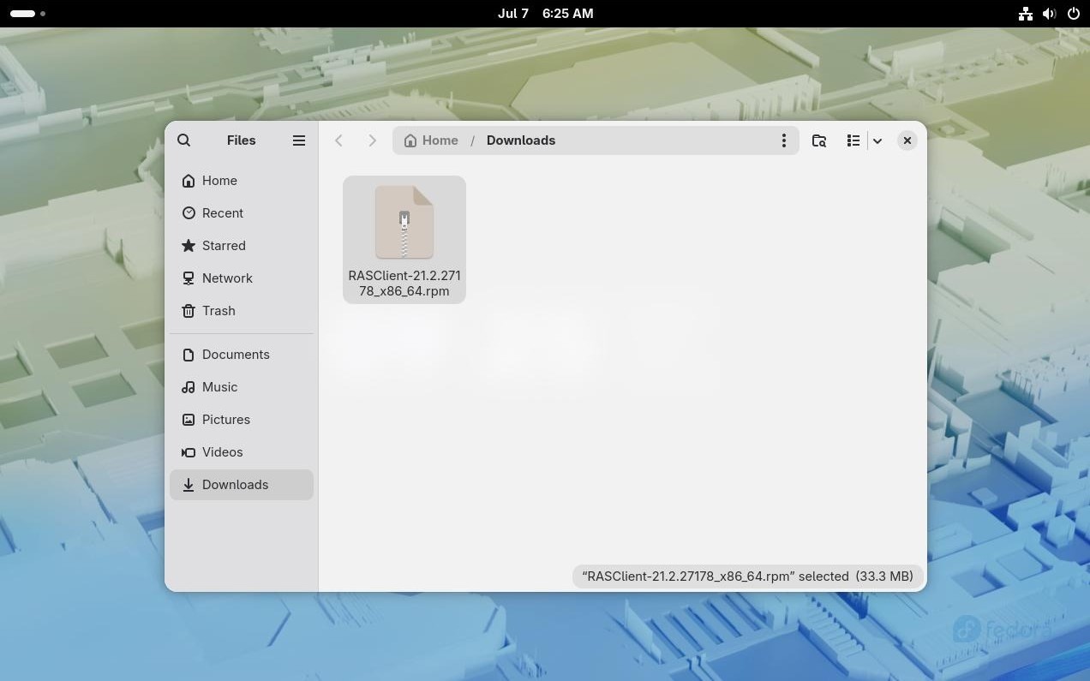
Task: Open Trash in the sidebar
Action: tap(242, 311)
